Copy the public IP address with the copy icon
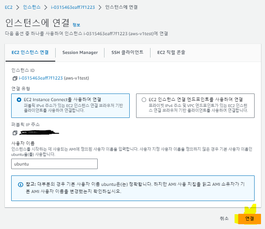 click(x=15, y=133)
